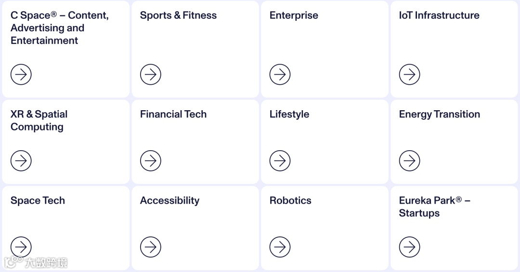Select the Sports & Fitness heading

click(178, 15)
